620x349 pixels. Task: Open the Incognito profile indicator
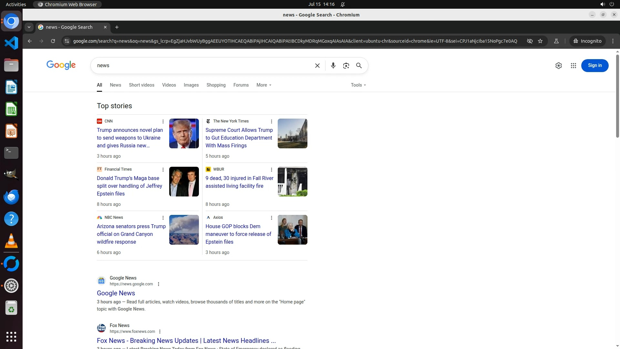[587, 41]
